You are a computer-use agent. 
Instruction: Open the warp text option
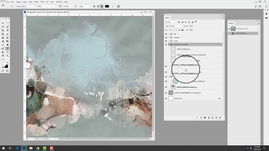click(x=113, y=6)
